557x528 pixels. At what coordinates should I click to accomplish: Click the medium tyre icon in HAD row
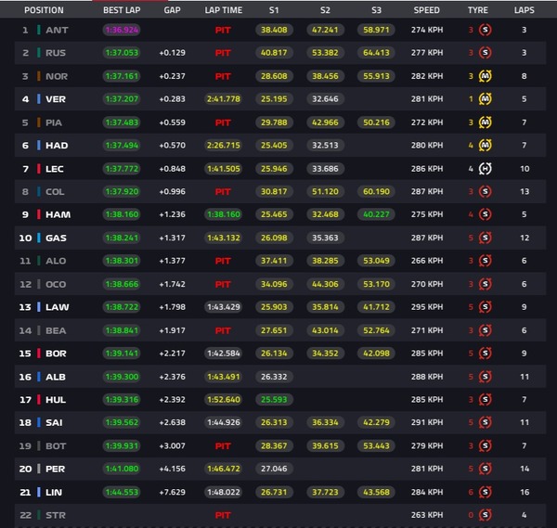485,146
